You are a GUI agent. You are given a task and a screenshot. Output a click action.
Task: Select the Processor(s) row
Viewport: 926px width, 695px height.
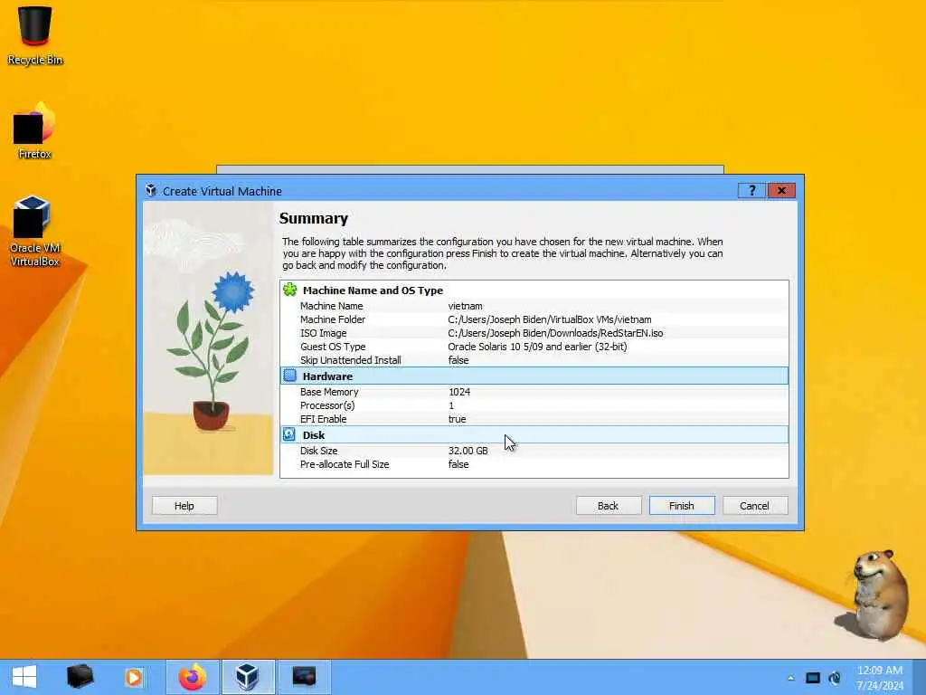(x=534, y=405)
